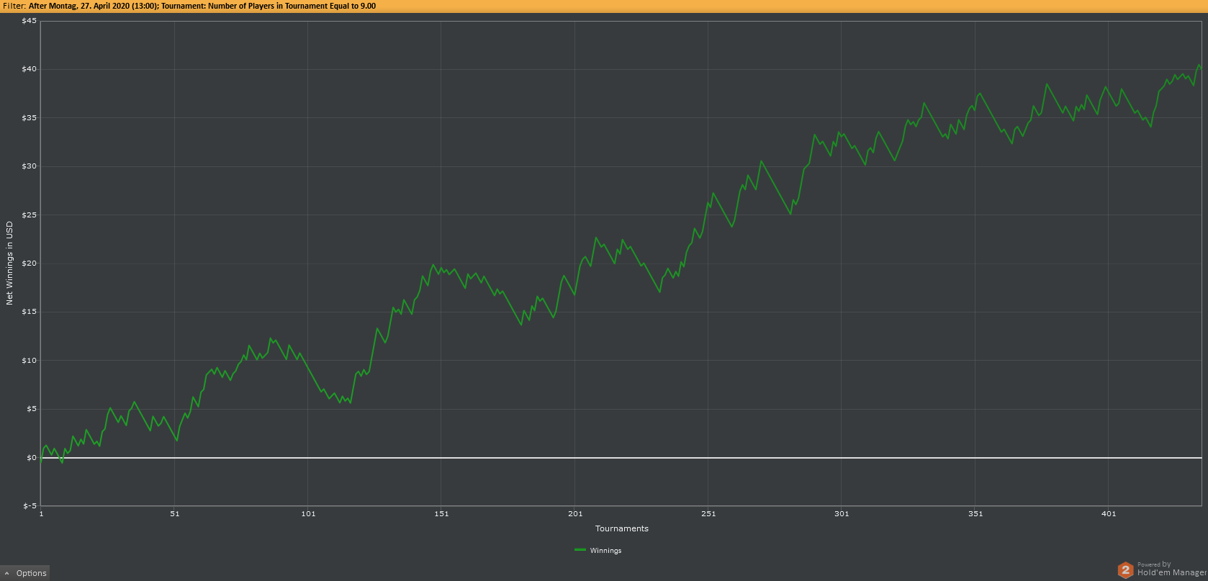Click the winnings line peak near tournament 270

coord(761,161)
